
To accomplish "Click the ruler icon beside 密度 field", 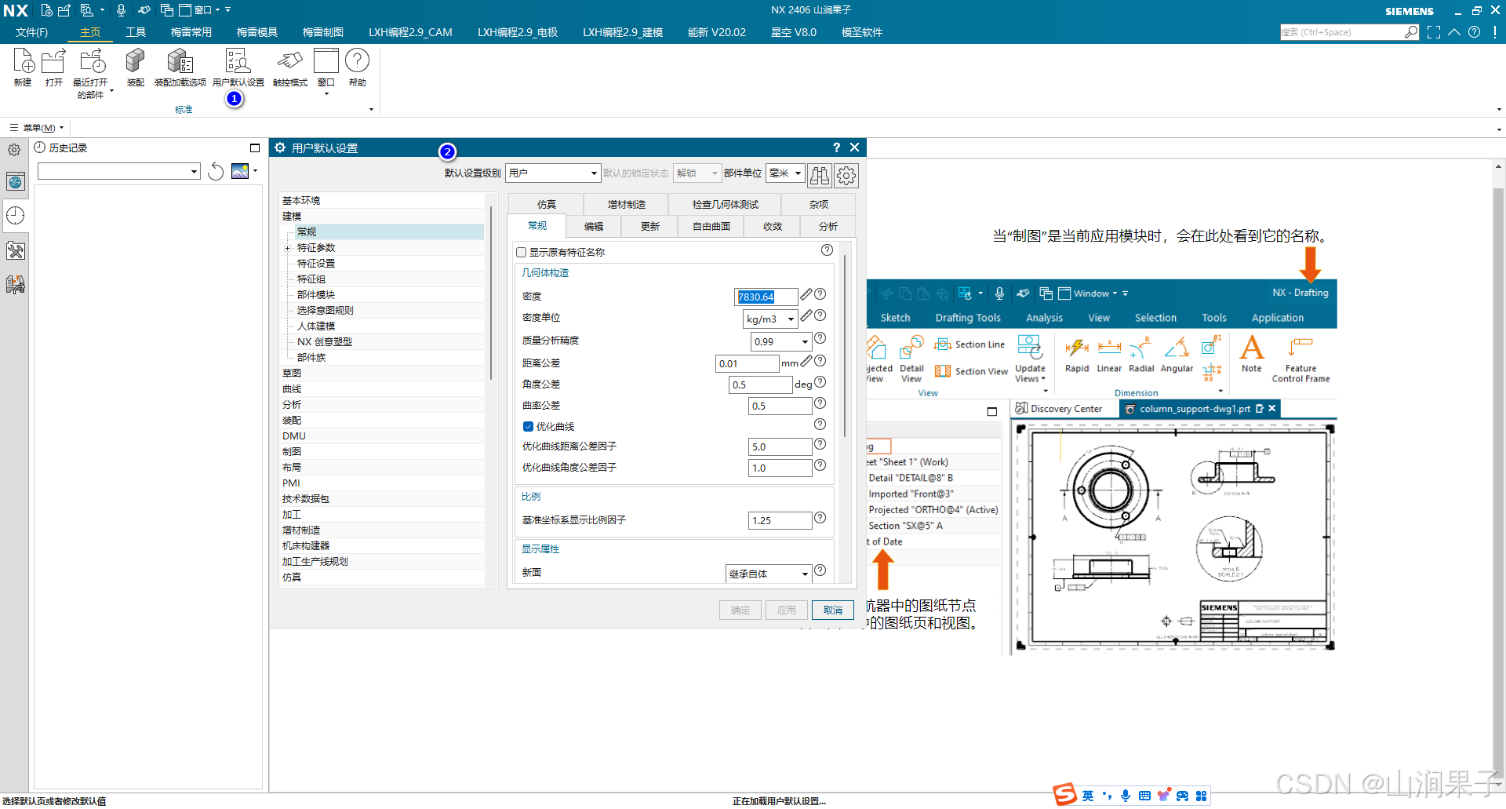I will pos(806,294).
